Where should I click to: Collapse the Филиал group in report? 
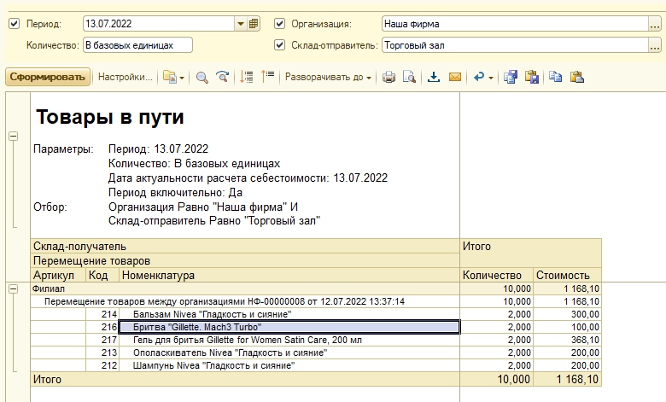tap(14, 288)
